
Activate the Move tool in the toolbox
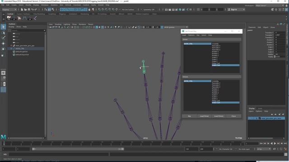point(3,44)
